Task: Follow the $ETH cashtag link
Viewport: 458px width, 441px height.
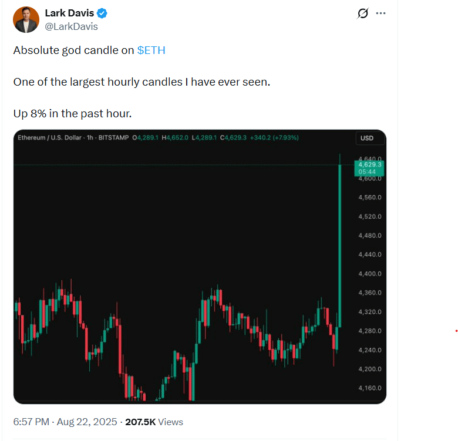Action: click(151, 50)
